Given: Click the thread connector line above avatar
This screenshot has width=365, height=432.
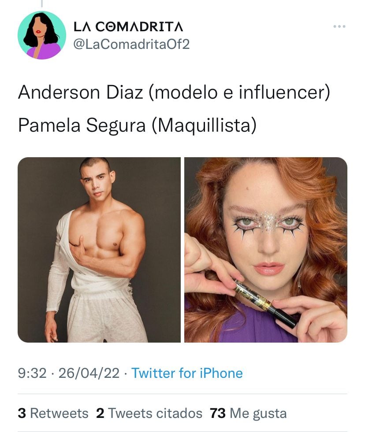Looking at the screenshot, I should coord(42,4).
